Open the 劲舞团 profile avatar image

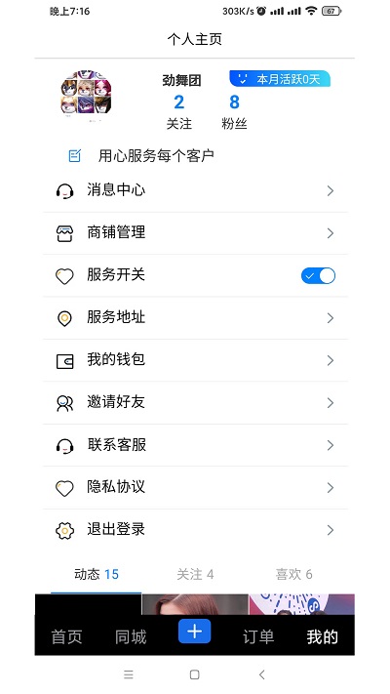pos(86,93)
